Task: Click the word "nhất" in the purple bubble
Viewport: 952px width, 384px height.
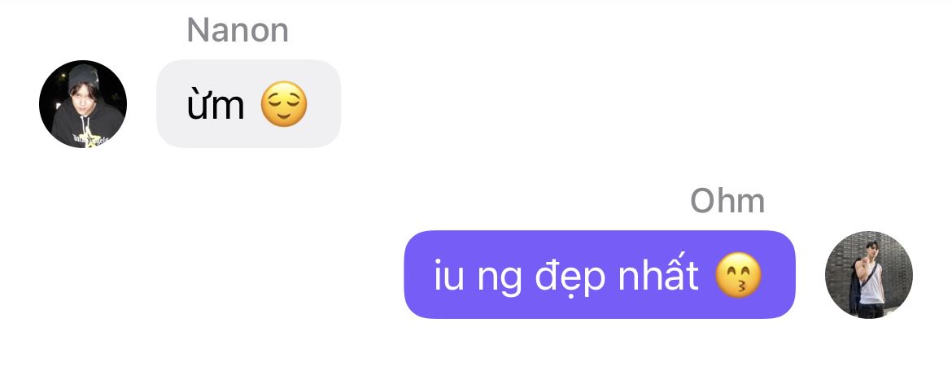Action: pos(658,275)
